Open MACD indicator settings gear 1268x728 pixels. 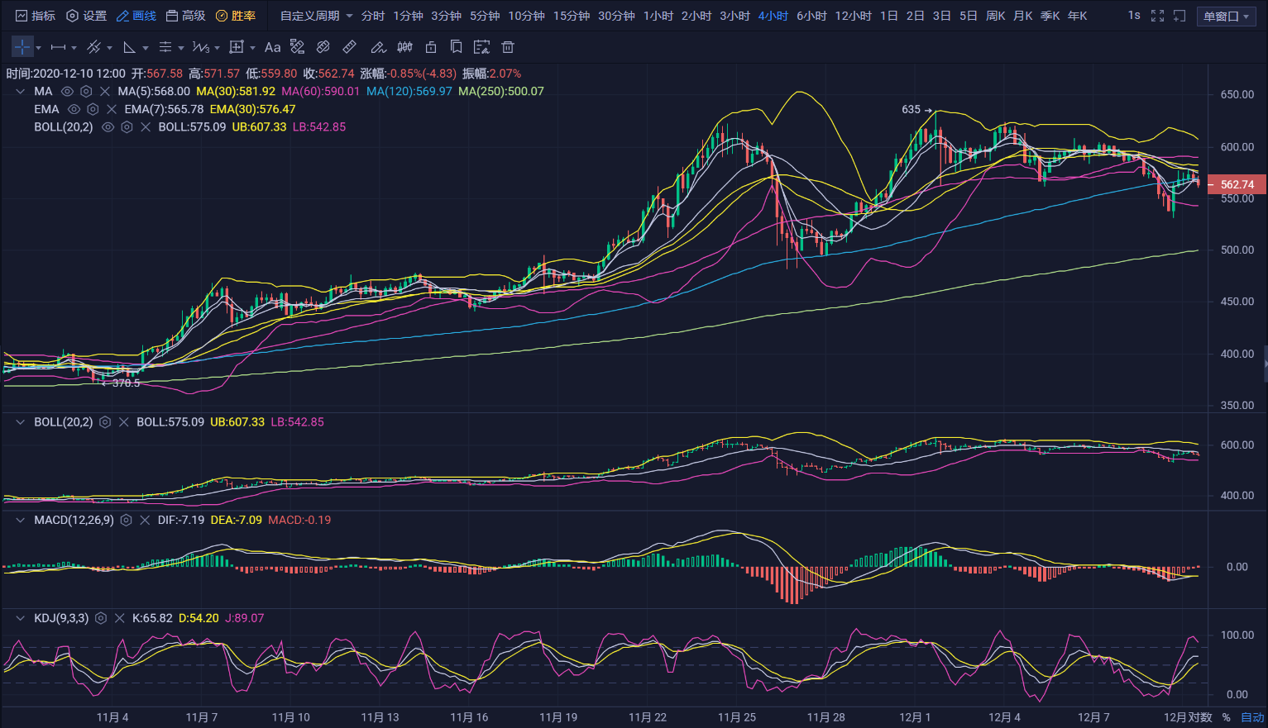click(127, 521)
